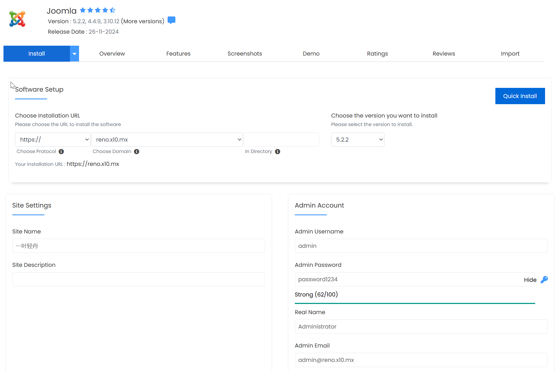560x371 pixels.
Task: Go to the Import tab
Action: (510, 54)
